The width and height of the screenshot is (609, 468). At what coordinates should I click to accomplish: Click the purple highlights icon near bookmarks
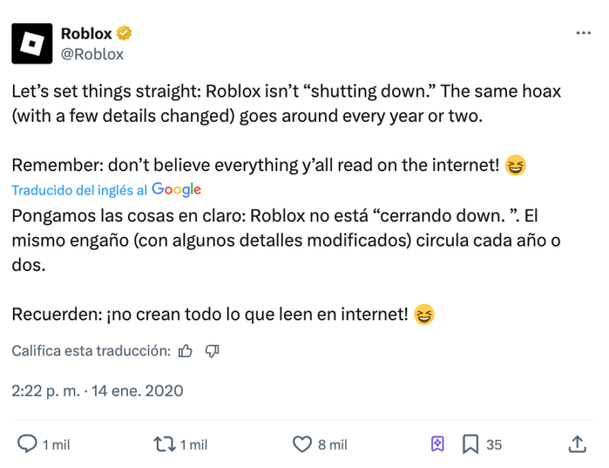(438, 444)
